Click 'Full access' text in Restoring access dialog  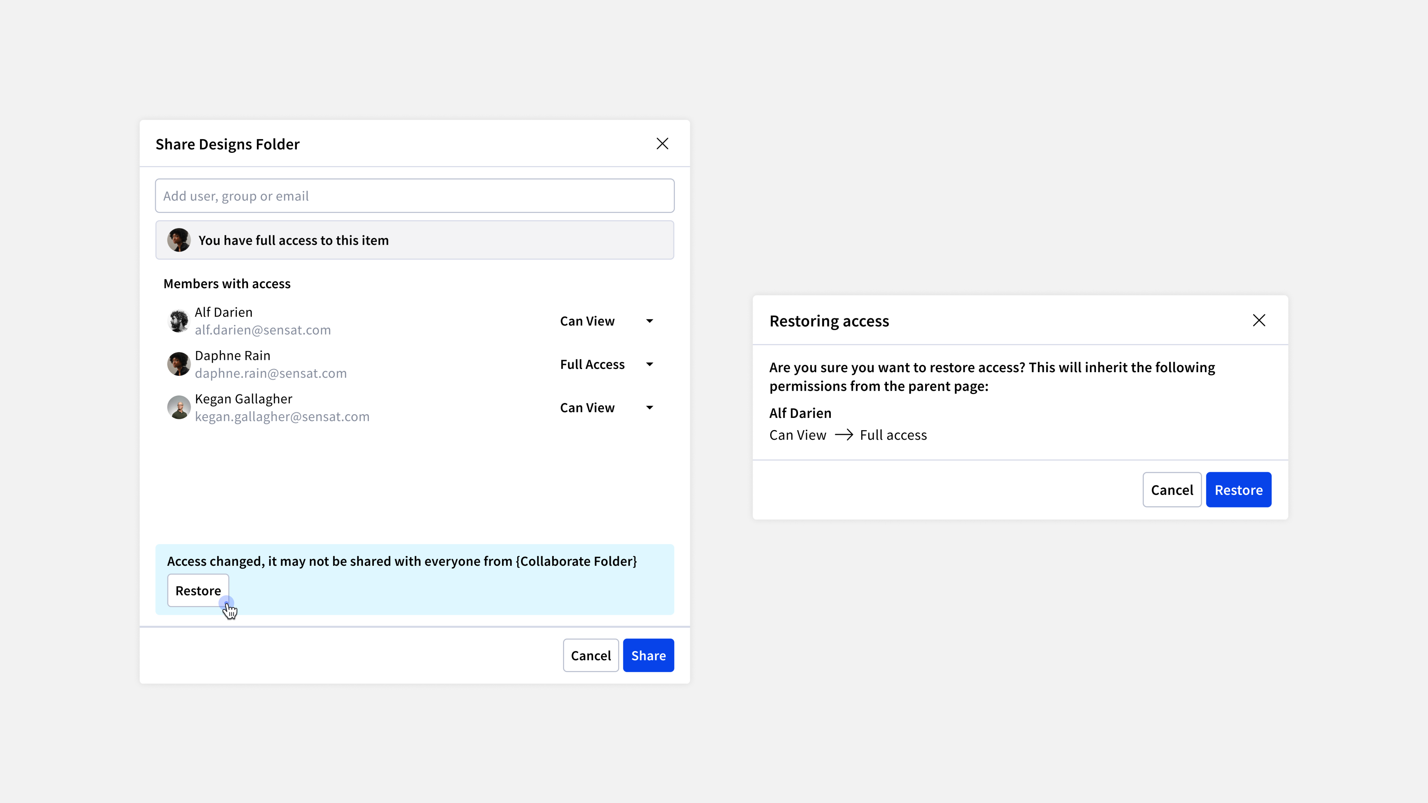[893, 435]
